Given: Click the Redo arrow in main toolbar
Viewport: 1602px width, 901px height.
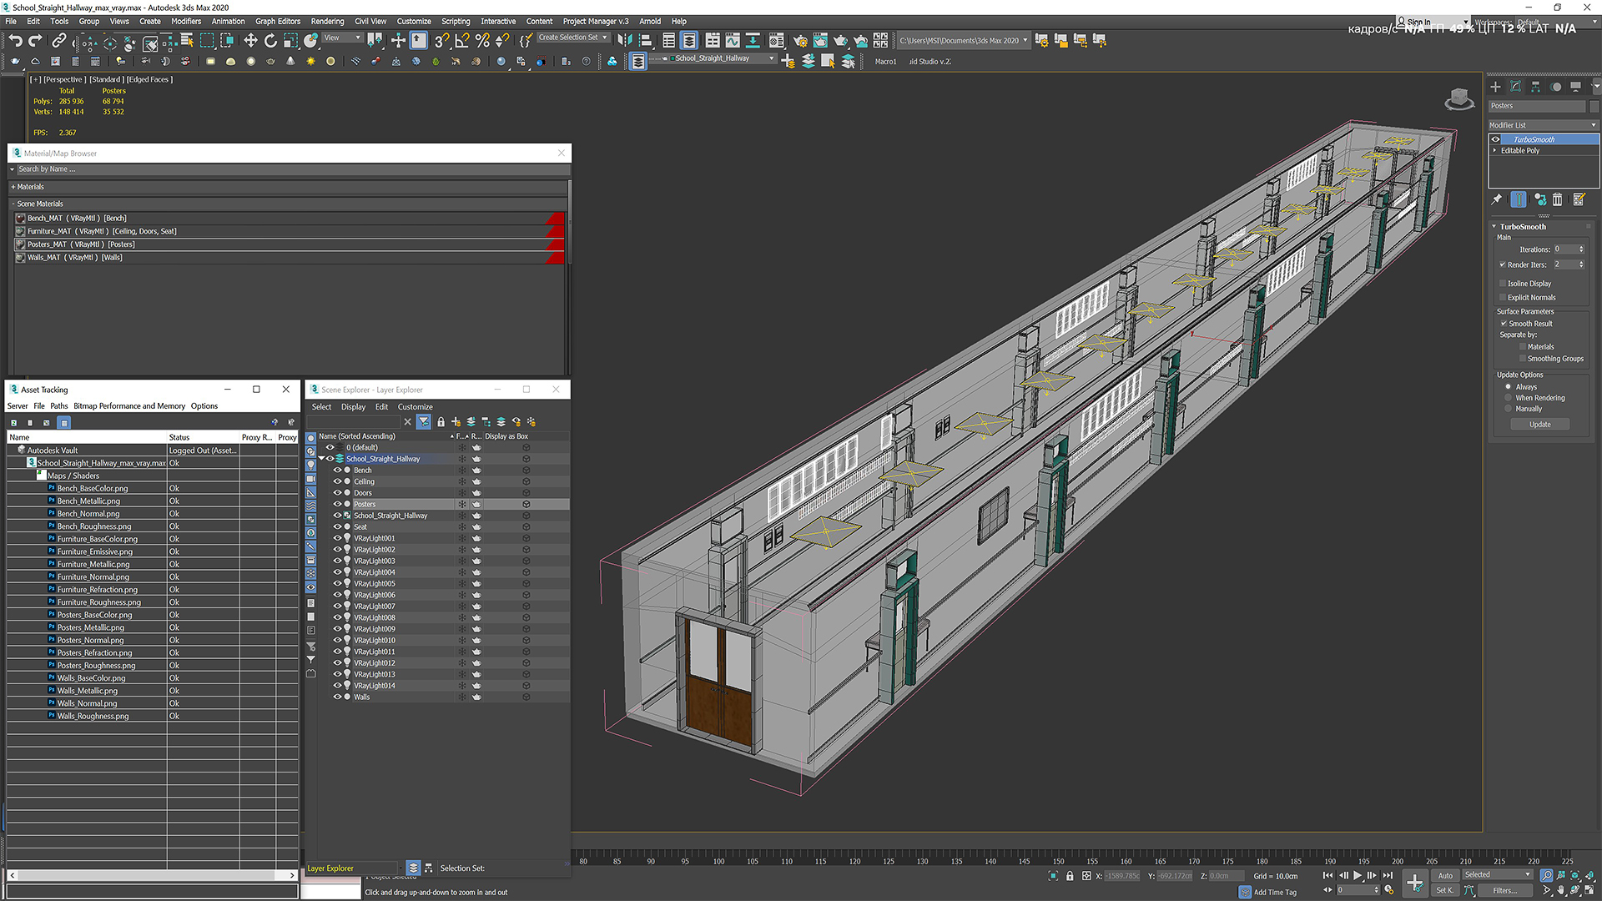Looking at the screenshot, I should click(x=35, y=40).
